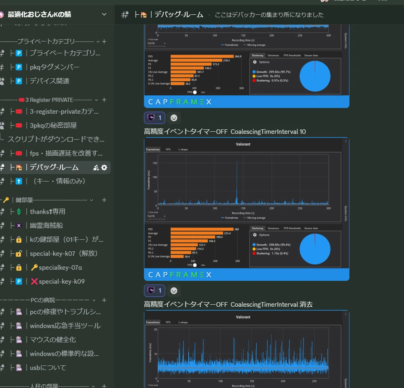Screen dimensions: 404x388
Task: Click invite people icon on デバッグ-ルーム
Action: click(x=96, y=168)
